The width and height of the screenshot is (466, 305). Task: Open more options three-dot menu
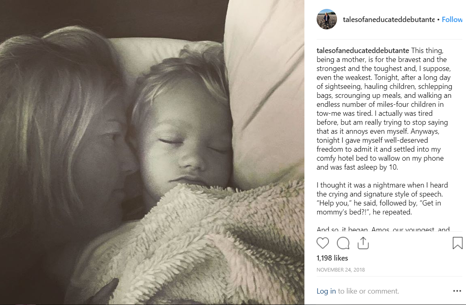[x=457, y=291]
